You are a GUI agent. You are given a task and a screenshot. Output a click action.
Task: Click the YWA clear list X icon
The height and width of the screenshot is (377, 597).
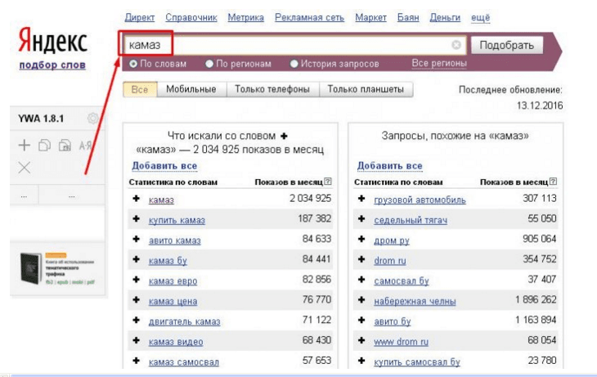(25, 167)
